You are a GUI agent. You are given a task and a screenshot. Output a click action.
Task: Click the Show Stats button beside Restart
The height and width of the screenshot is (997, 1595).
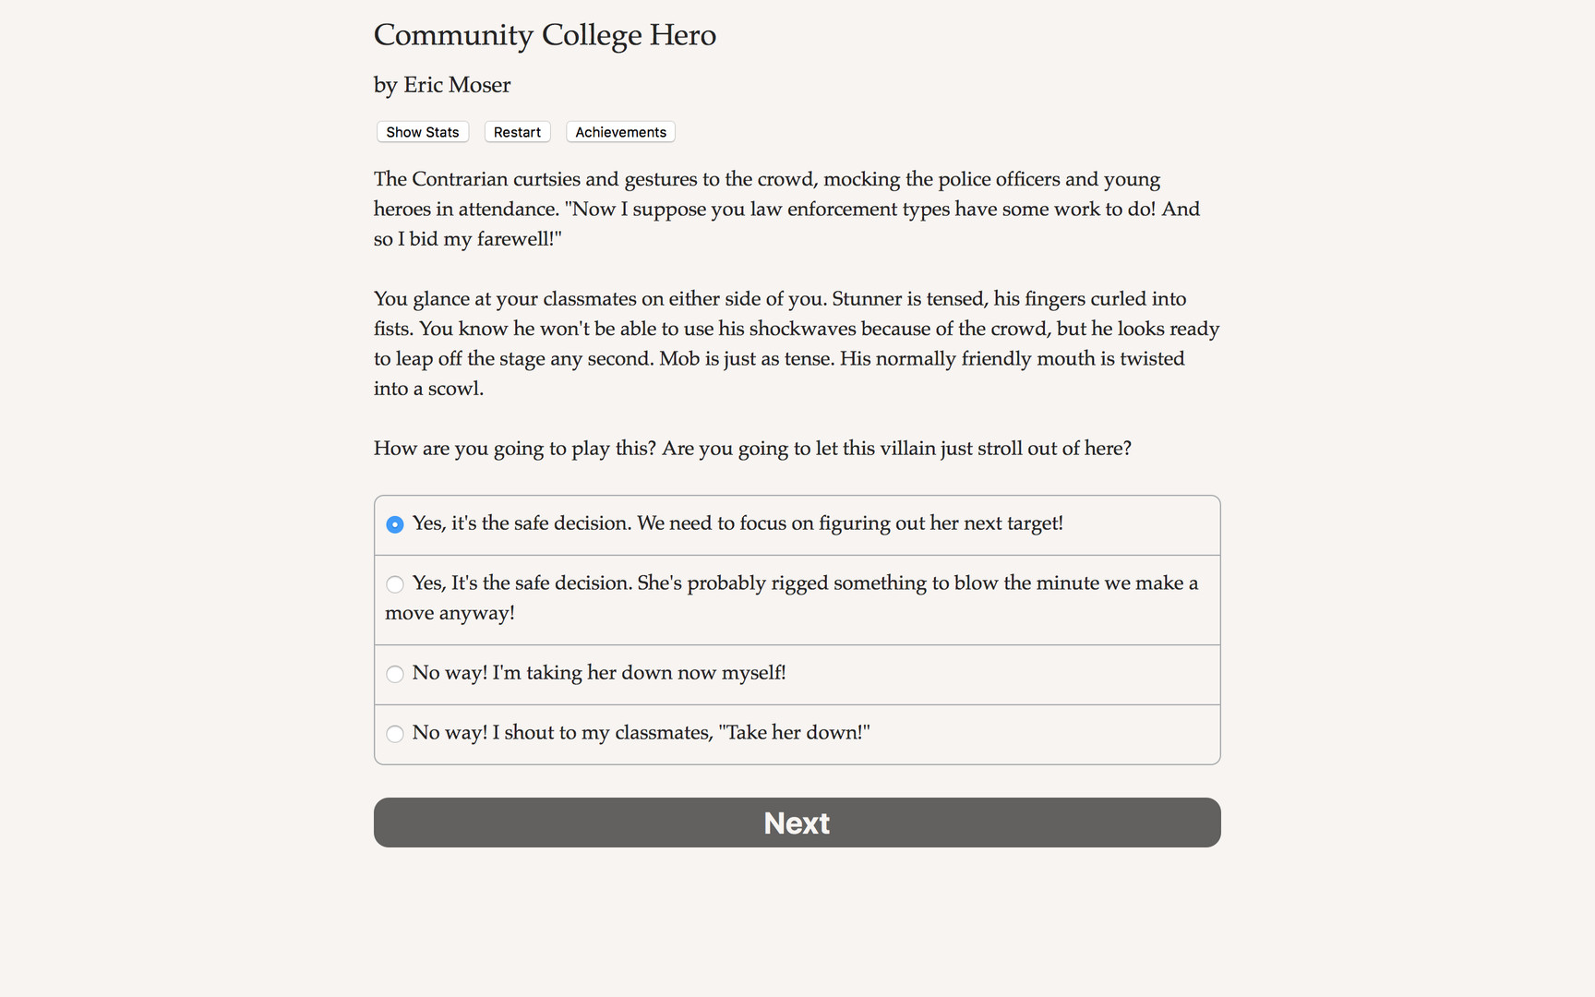(x=422, y=132)
